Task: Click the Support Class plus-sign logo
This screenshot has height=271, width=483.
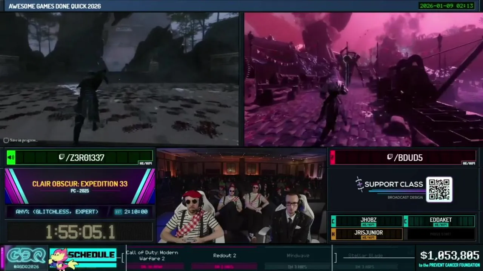Action: pos(359,184)
